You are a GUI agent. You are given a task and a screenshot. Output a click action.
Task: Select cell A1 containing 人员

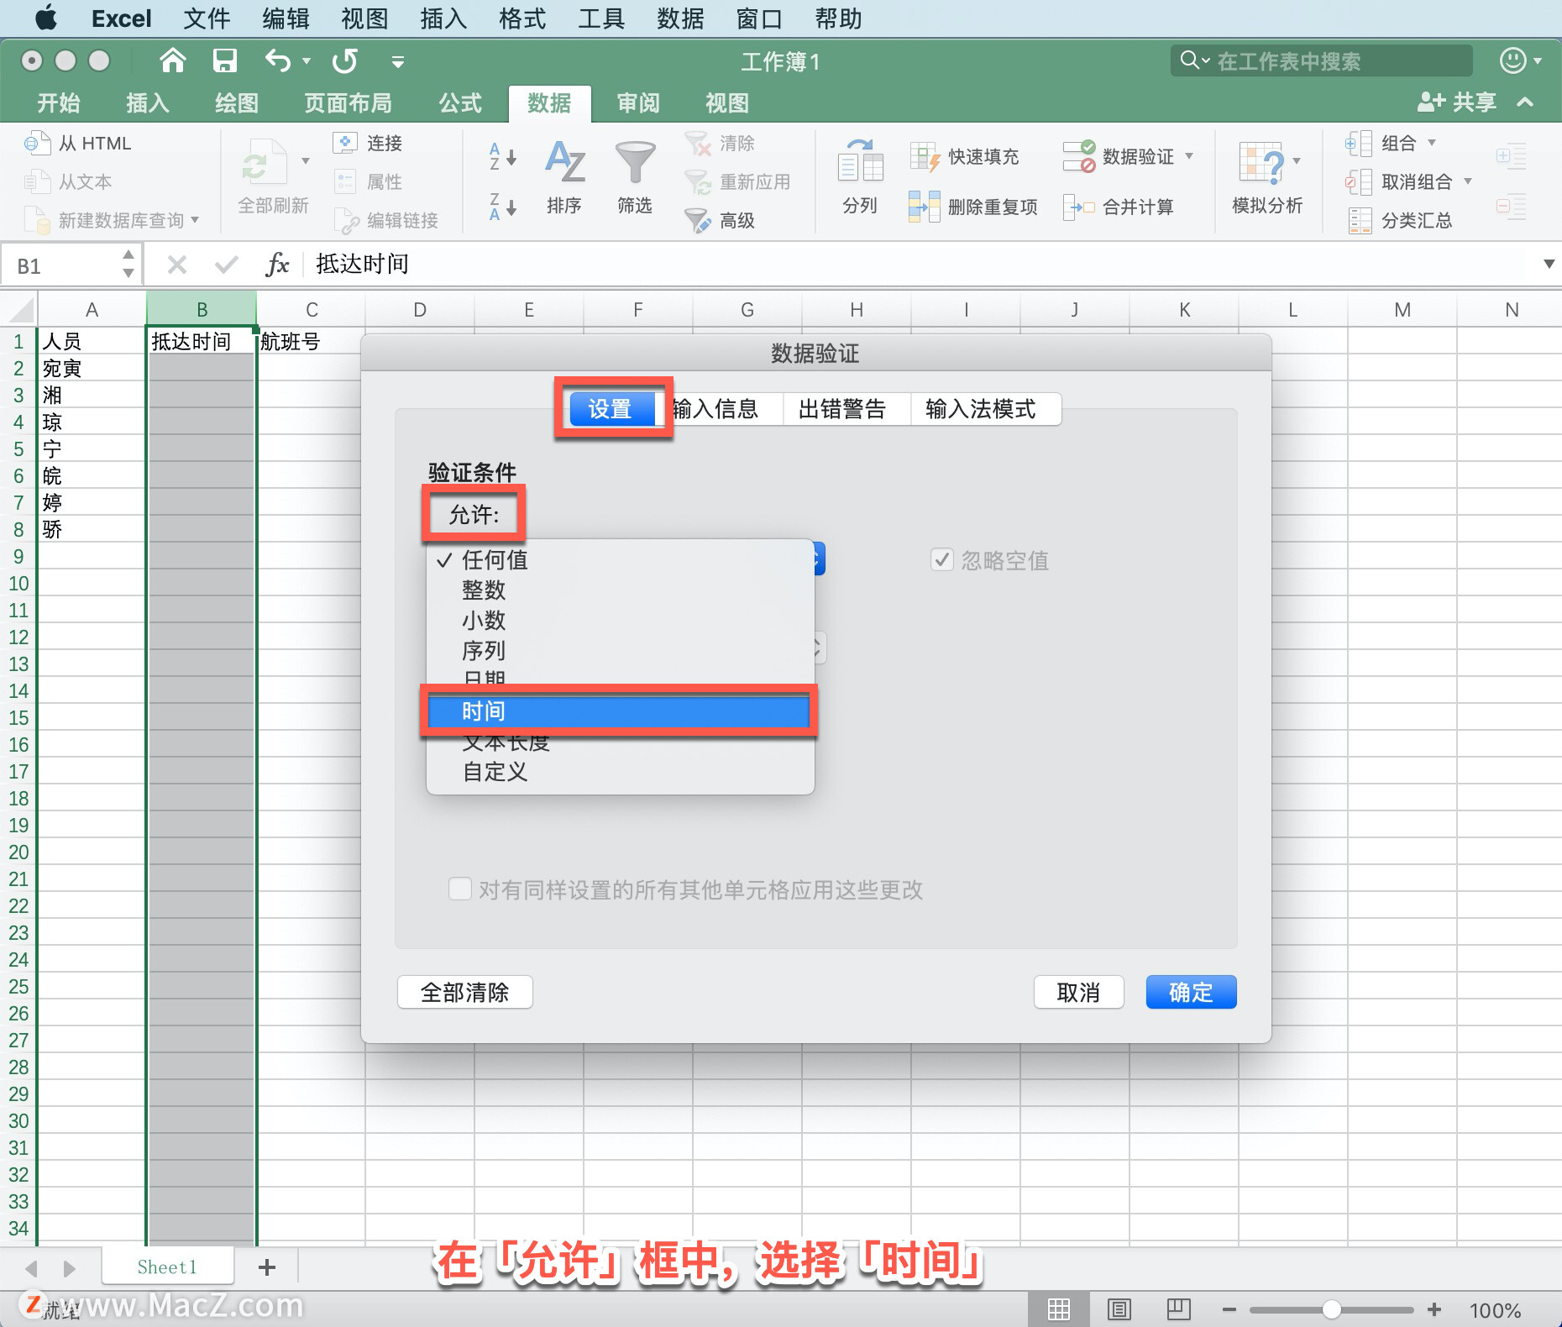click(x=92, y=341)
